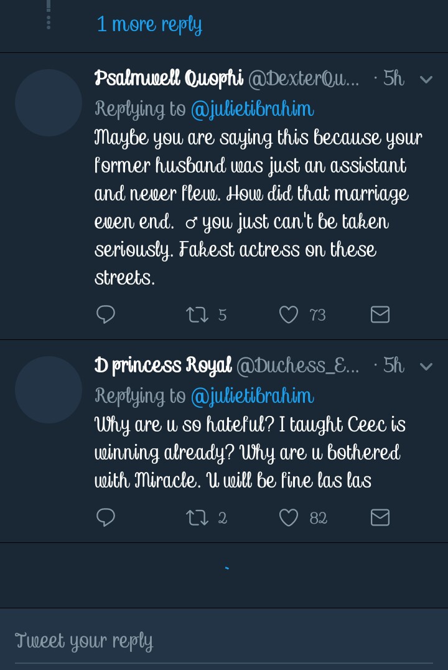The width and height of the screenshot is (448, 670).
Task: Tap the Tweet your reply field
Action: click(224, 641)
